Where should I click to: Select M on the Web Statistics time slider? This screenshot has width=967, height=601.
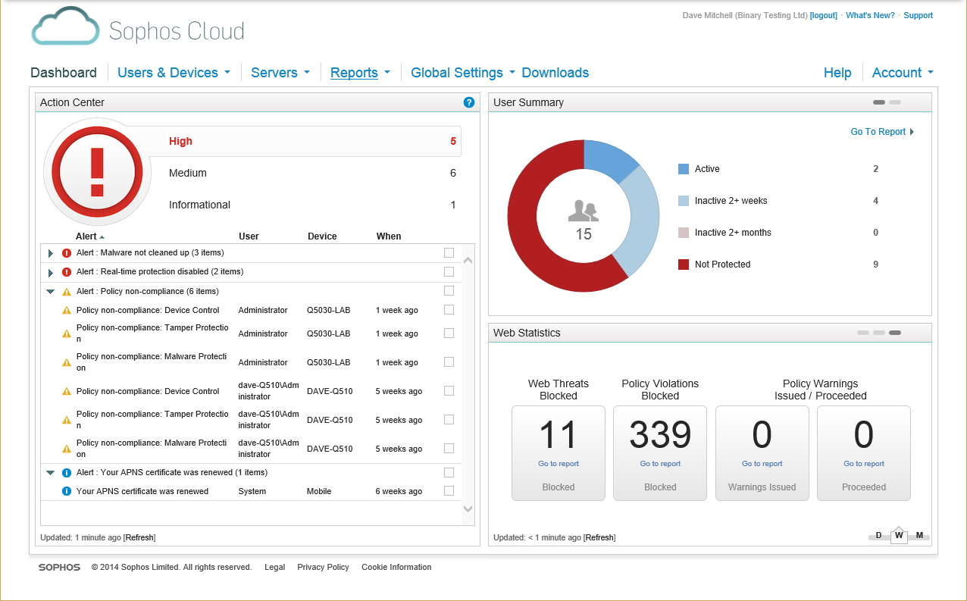(919, 535)
